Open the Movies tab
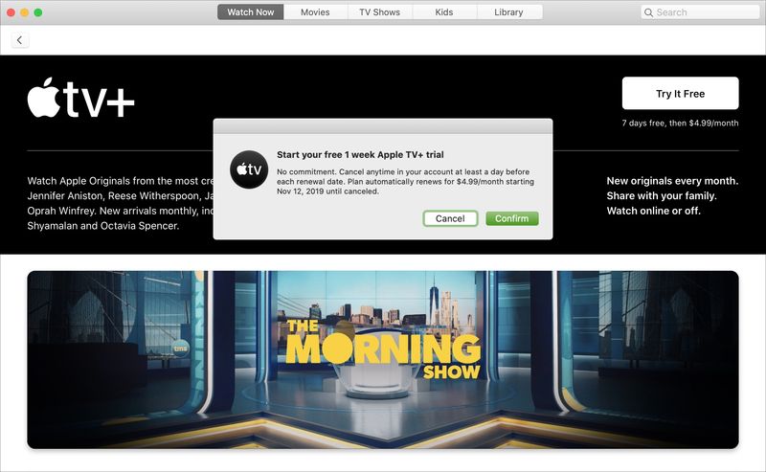Image resolution: width=766 pixels, height=472 pixels. 315,12
